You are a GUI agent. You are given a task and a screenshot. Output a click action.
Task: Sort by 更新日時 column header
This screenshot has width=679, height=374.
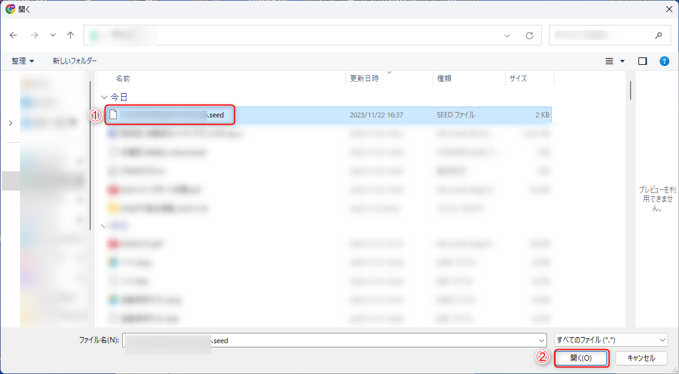pyautogui.click(x=364, y=79)
